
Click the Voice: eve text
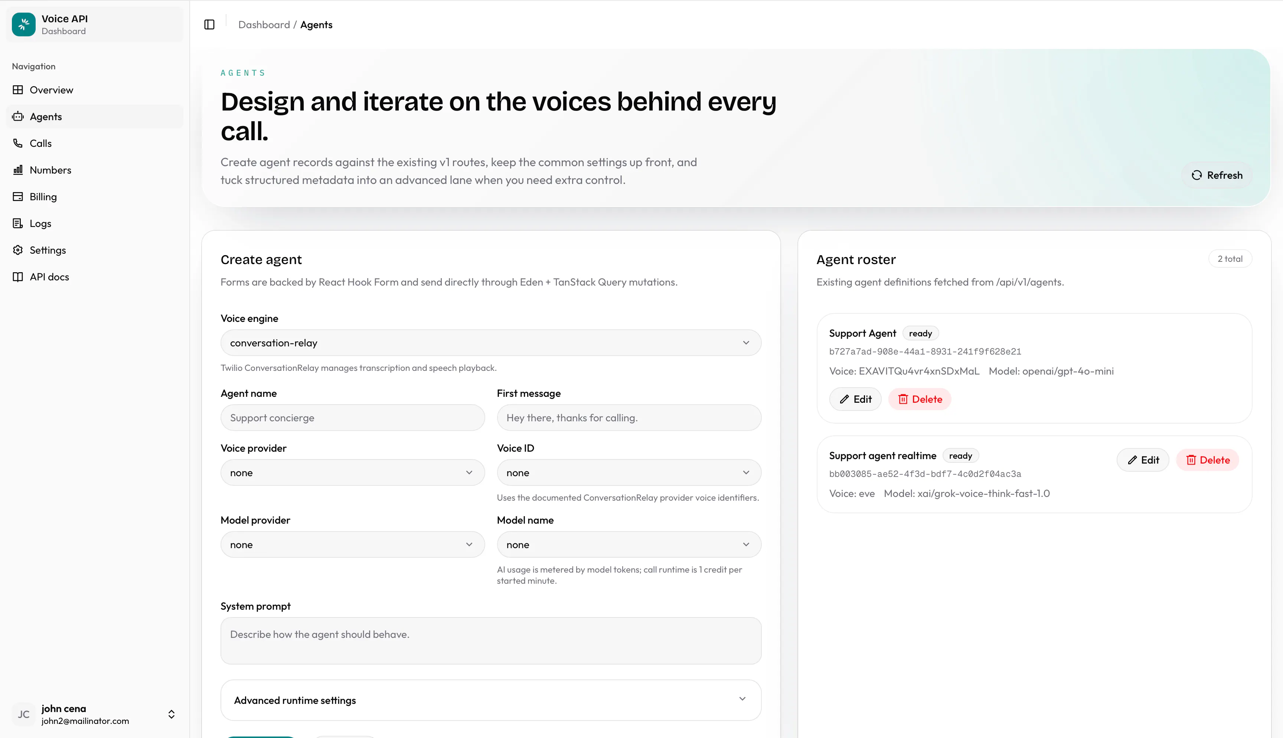pyautogui.click(x=852, y=494)
